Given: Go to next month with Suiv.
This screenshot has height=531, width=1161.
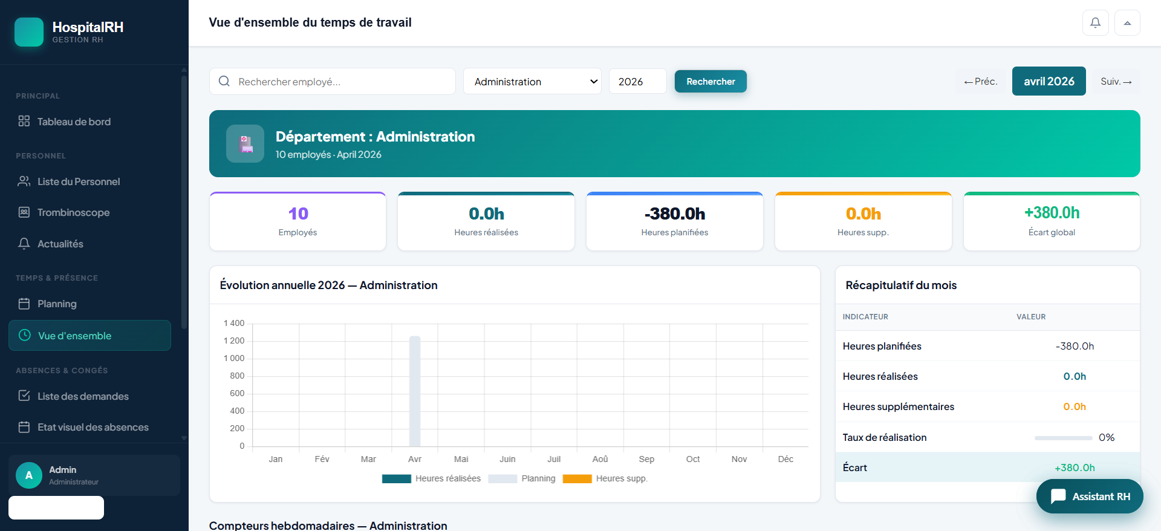Looking at the screenshot, I should 1116,81.
